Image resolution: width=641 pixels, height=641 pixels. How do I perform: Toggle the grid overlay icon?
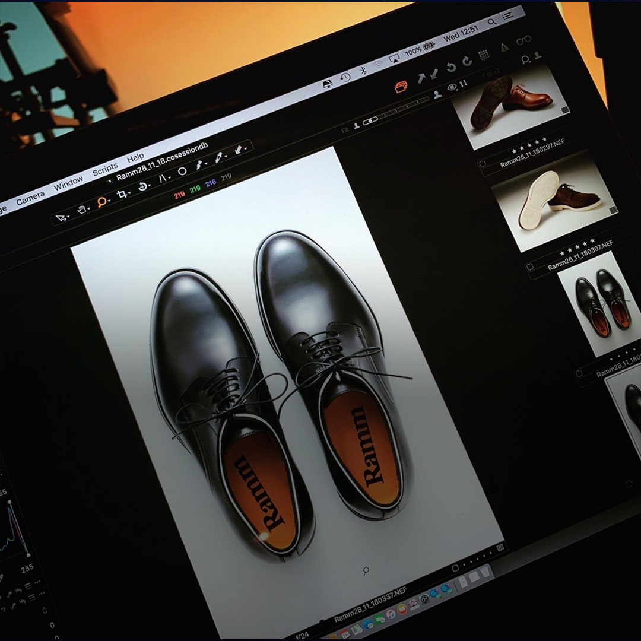coord(484,55)
